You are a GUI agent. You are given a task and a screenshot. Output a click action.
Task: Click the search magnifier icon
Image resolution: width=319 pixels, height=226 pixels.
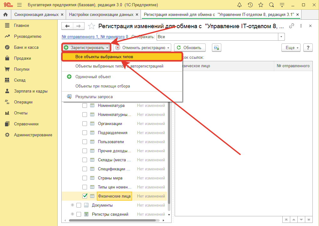[x=271, y=5]
